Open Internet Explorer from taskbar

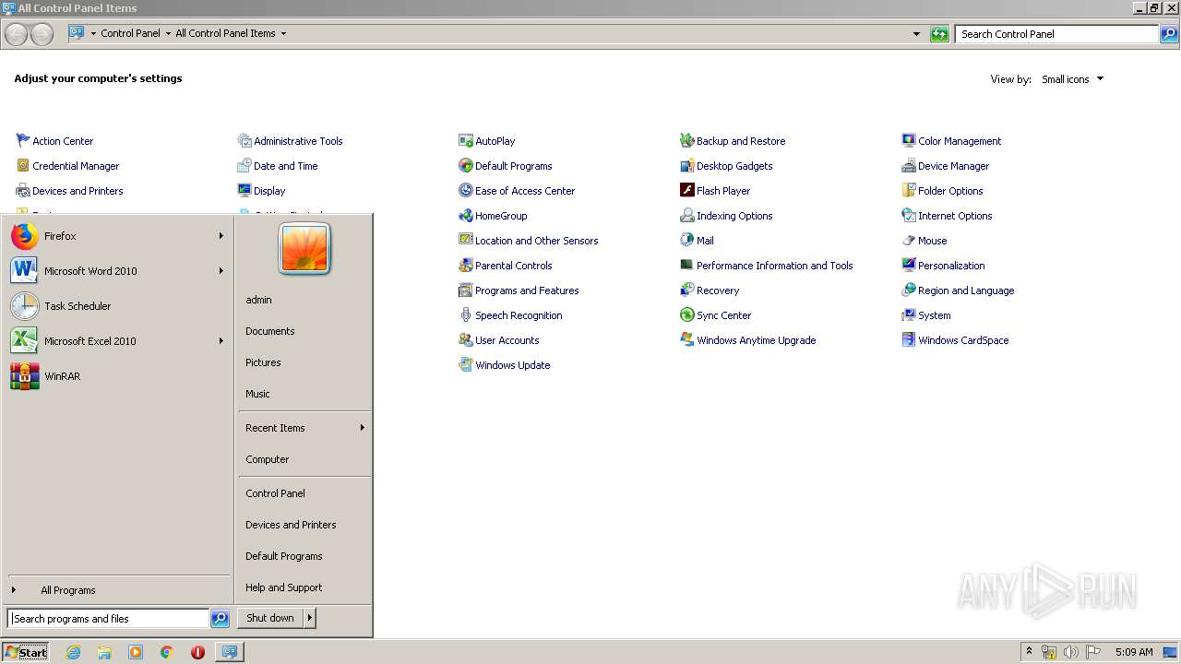pos(74,652)
